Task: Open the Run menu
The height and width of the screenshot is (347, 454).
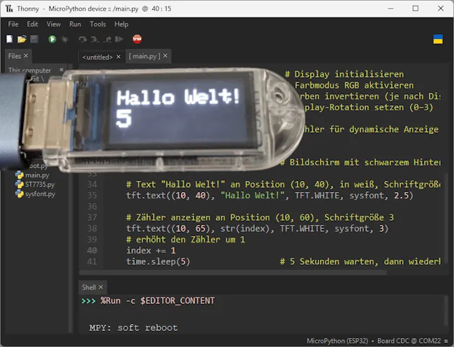Action: 75,24
